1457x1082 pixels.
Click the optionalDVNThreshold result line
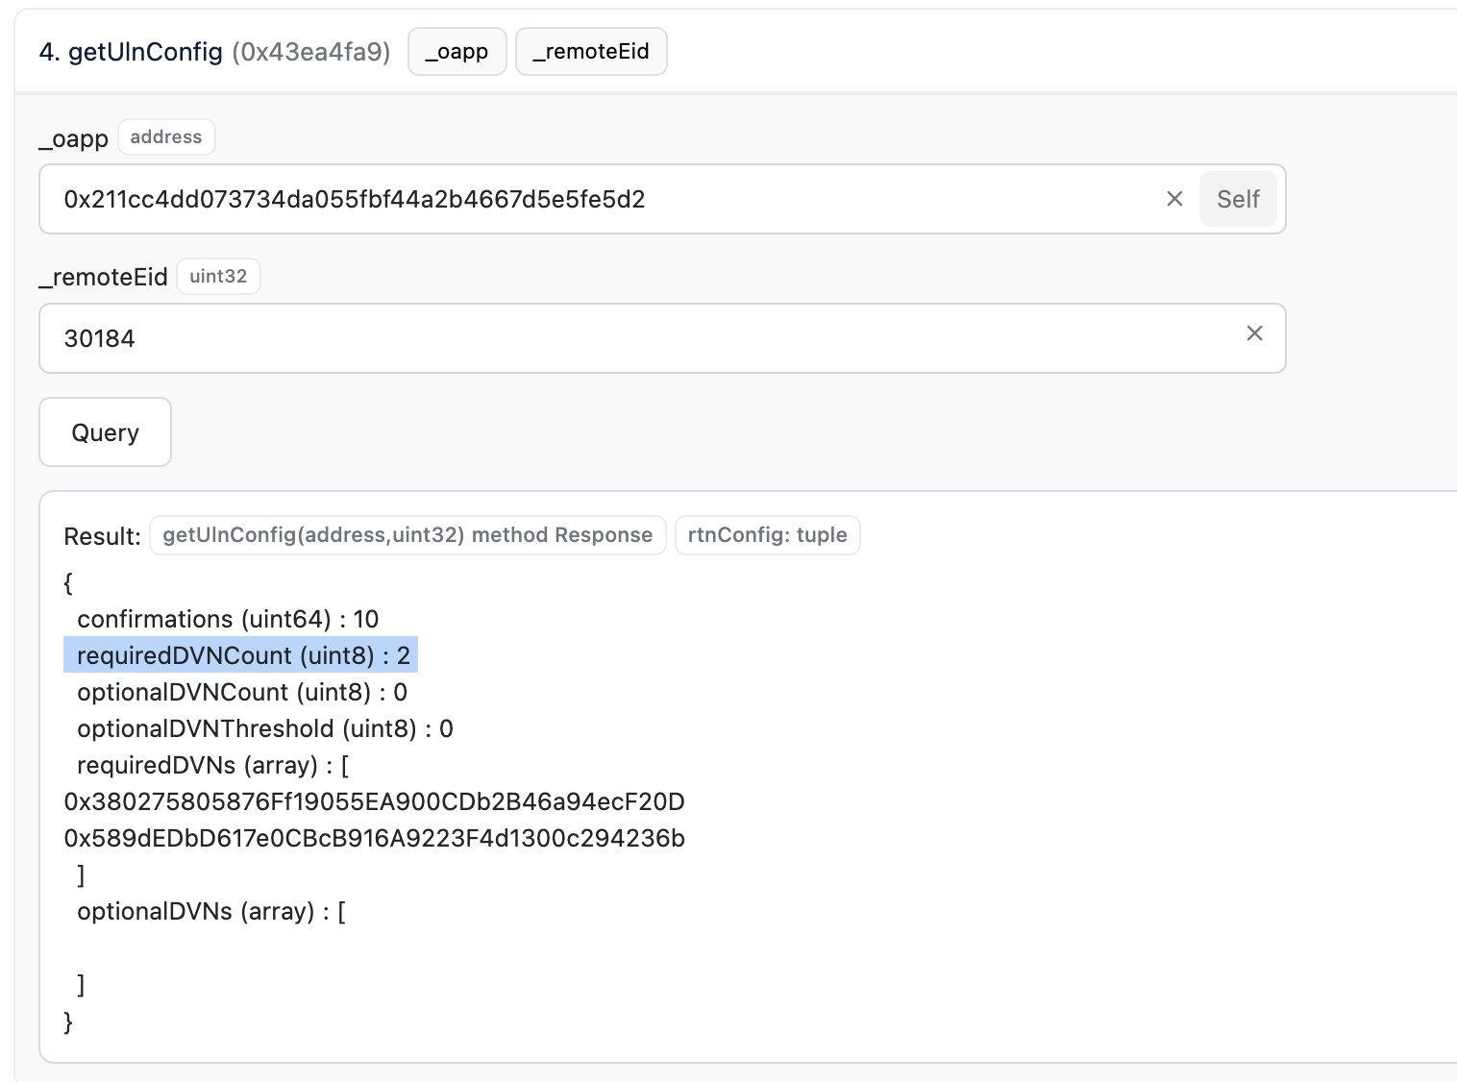click(x=264, y=728)
